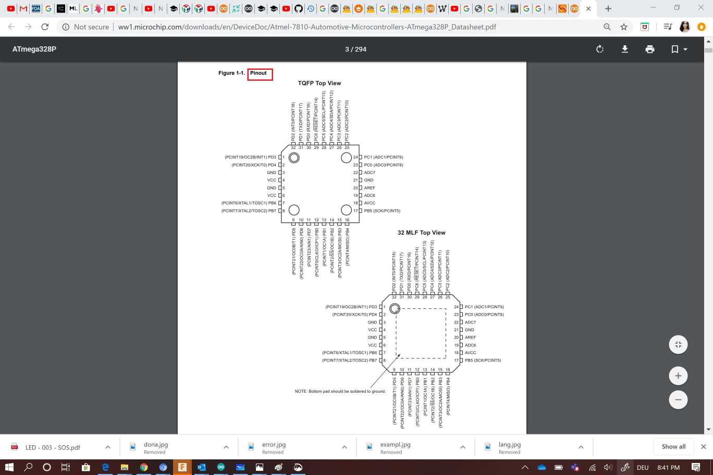Open File Explorer from taskbar

point(125,467)
